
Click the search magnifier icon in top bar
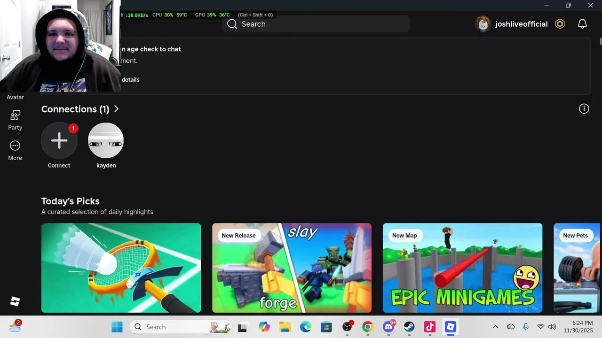(232, 24)
